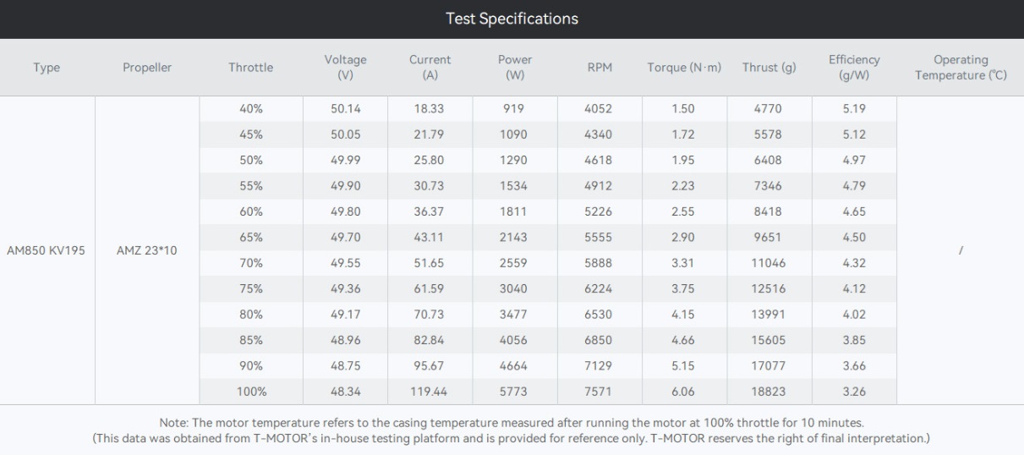Click the 18823 thrust value
Viewport: 1024px width, 455px height.
click(769, 392)
